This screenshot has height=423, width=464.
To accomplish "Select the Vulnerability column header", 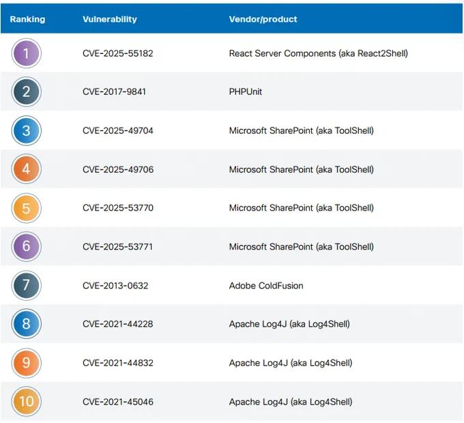I will [x=110, y=19].
